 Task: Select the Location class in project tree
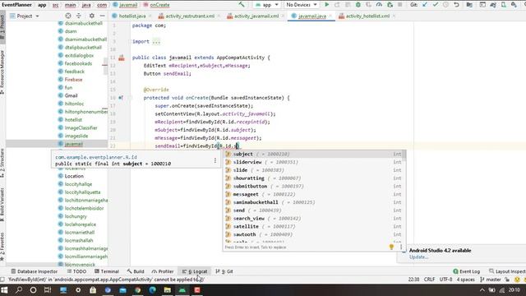tap(74, 176)
